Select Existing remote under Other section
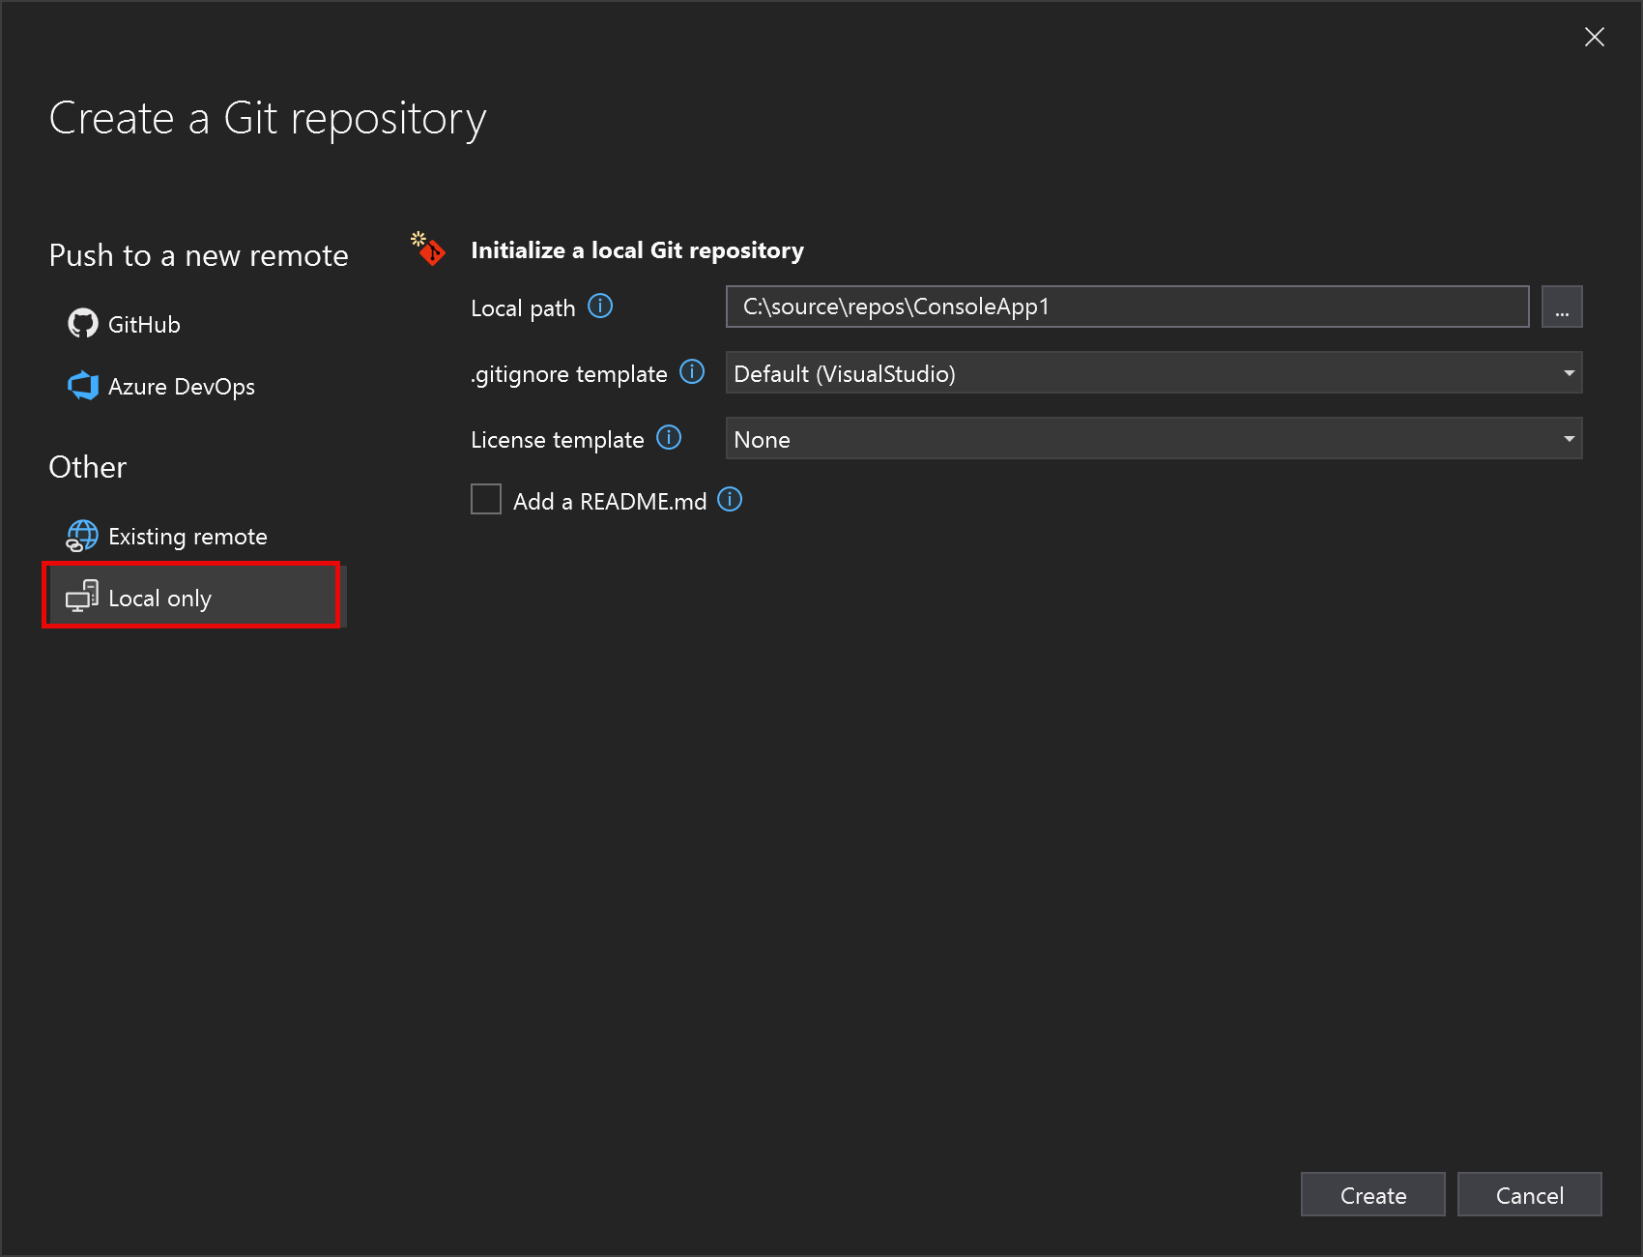The width and height of the screenshot is (1643, 1257). pos(187,536)
